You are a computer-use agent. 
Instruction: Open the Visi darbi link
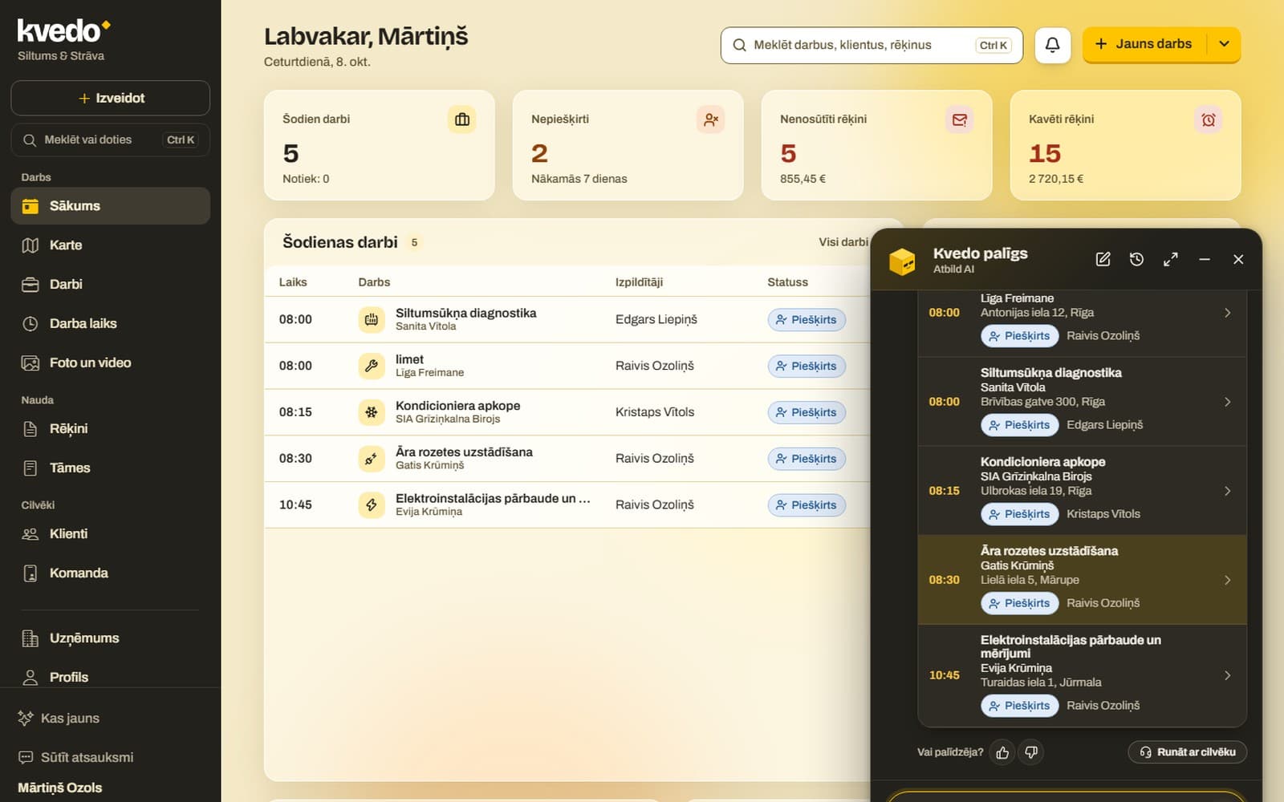pyautogui.click(x=843, y=242)
